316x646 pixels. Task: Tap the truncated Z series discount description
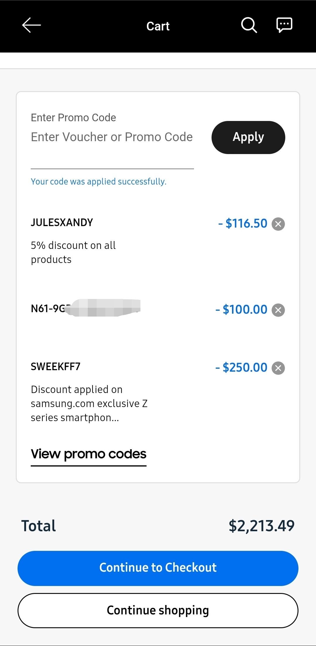pos(89,404)
